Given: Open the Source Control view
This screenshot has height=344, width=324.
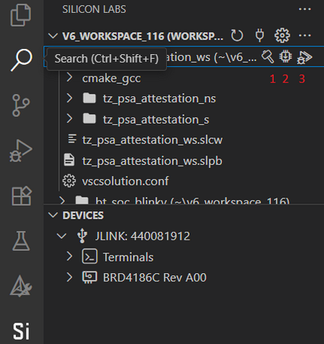Looking at the screenshot, I should [x=21, y=105].
